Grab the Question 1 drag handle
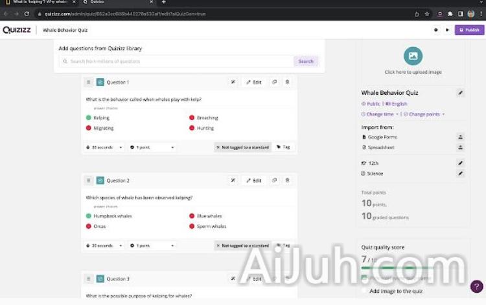Image resolution: width=486 pixels, height=305 pixels. [x=89, y=82]
